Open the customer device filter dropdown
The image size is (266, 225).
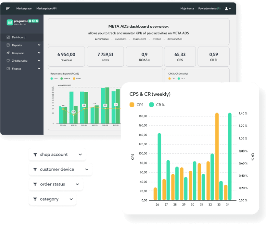click(x=60, y=169)
